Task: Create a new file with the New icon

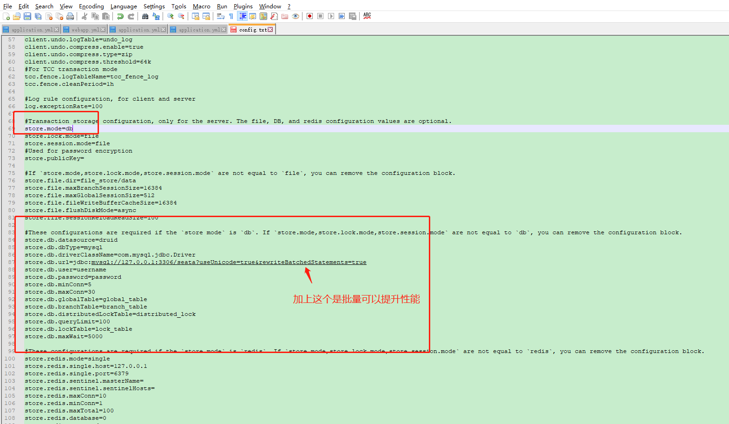Action: tap(6, 16)
